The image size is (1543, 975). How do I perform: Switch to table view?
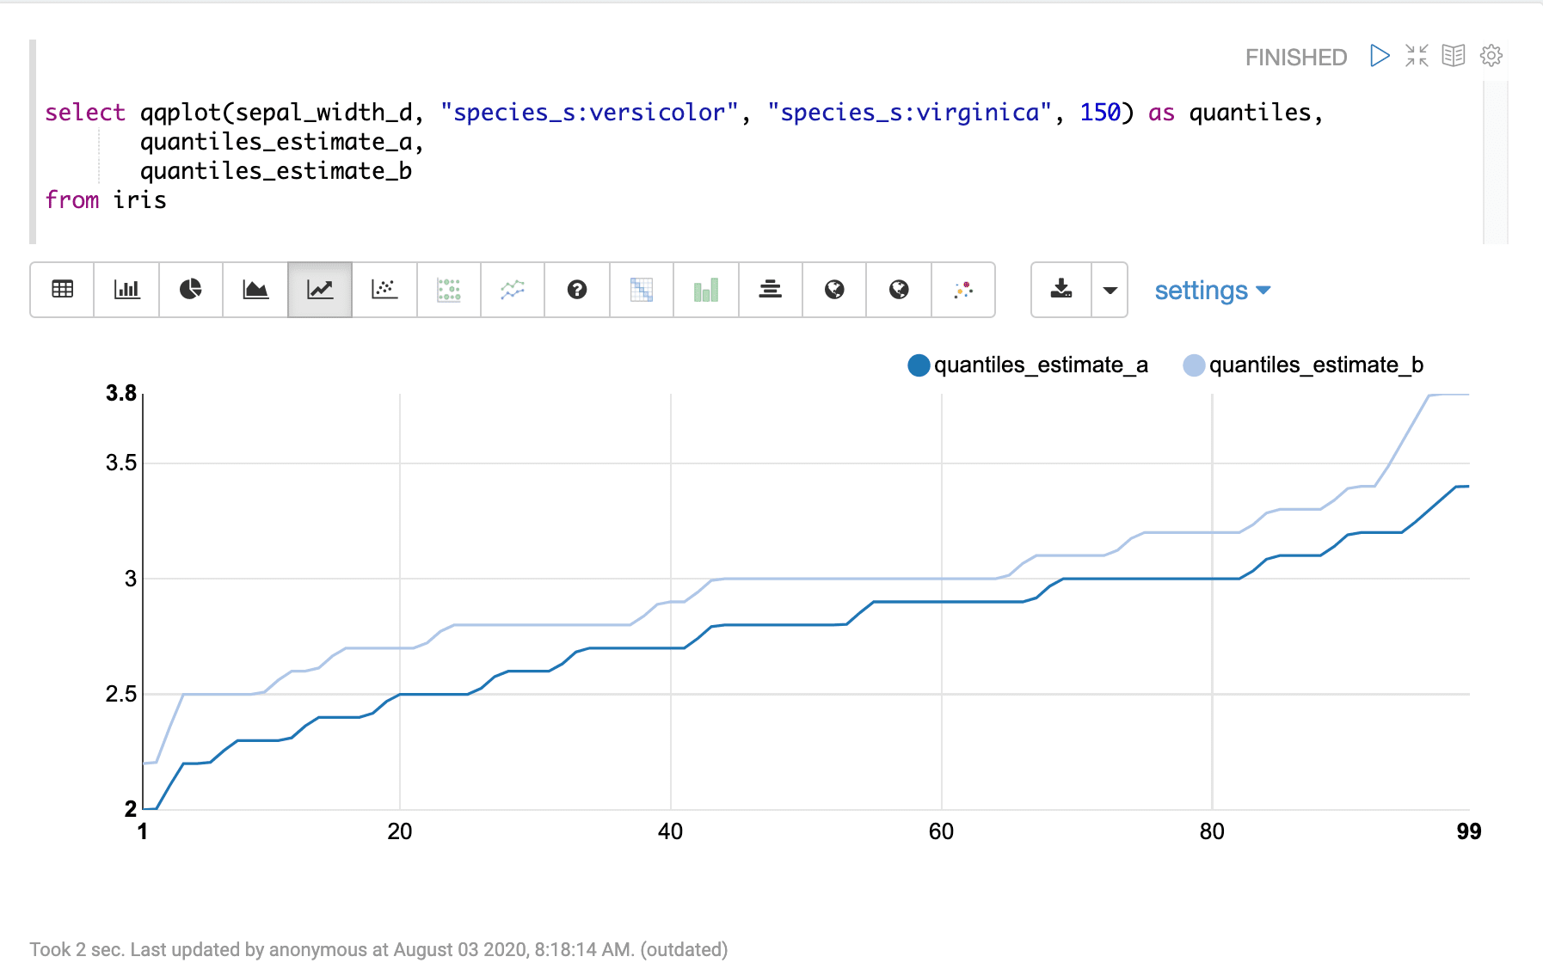click(x=61, y=290)
